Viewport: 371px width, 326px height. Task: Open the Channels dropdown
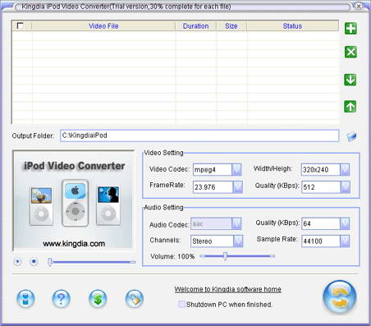pos(238,241)
